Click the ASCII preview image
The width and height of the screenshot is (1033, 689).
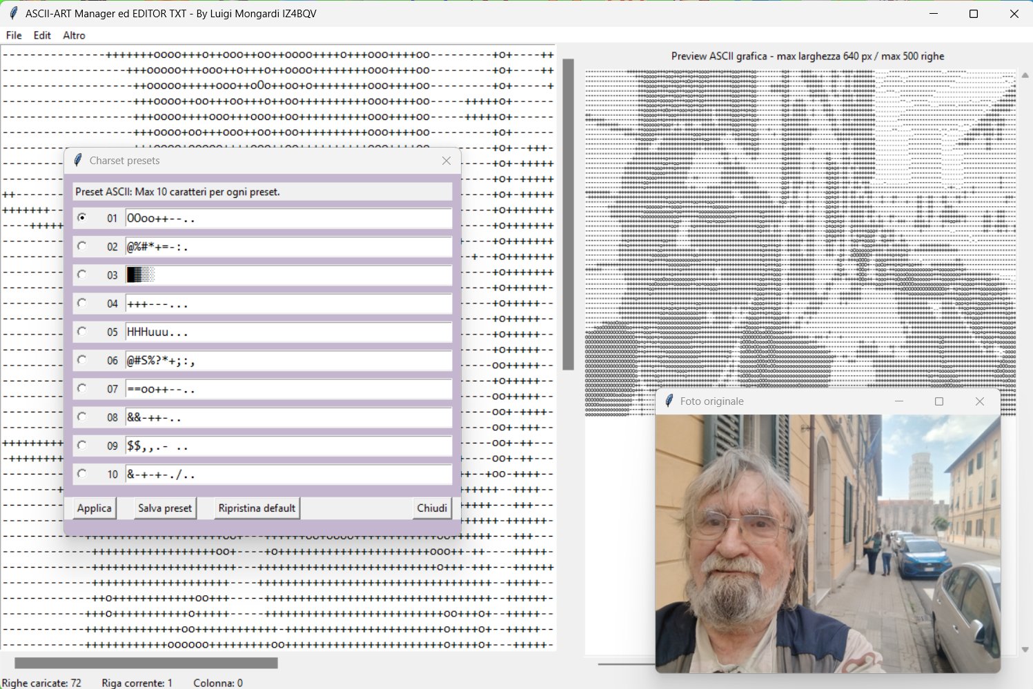tap(800, 243)
